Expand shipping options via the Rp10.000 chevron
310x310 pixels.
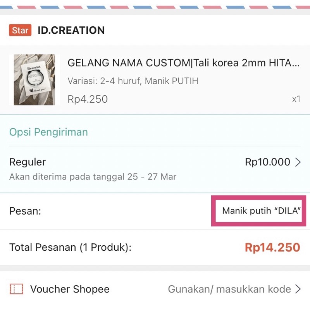(298, 162)
